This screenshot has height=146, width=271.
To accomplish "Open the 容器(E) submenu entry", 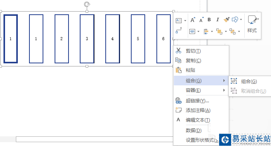I will pyautogui.click(x=201, y=90).
